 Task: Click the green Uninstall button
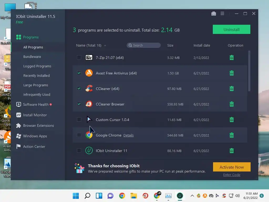[231, 29]
